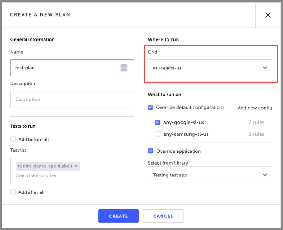Click the Add new config link

coord(255,108)
